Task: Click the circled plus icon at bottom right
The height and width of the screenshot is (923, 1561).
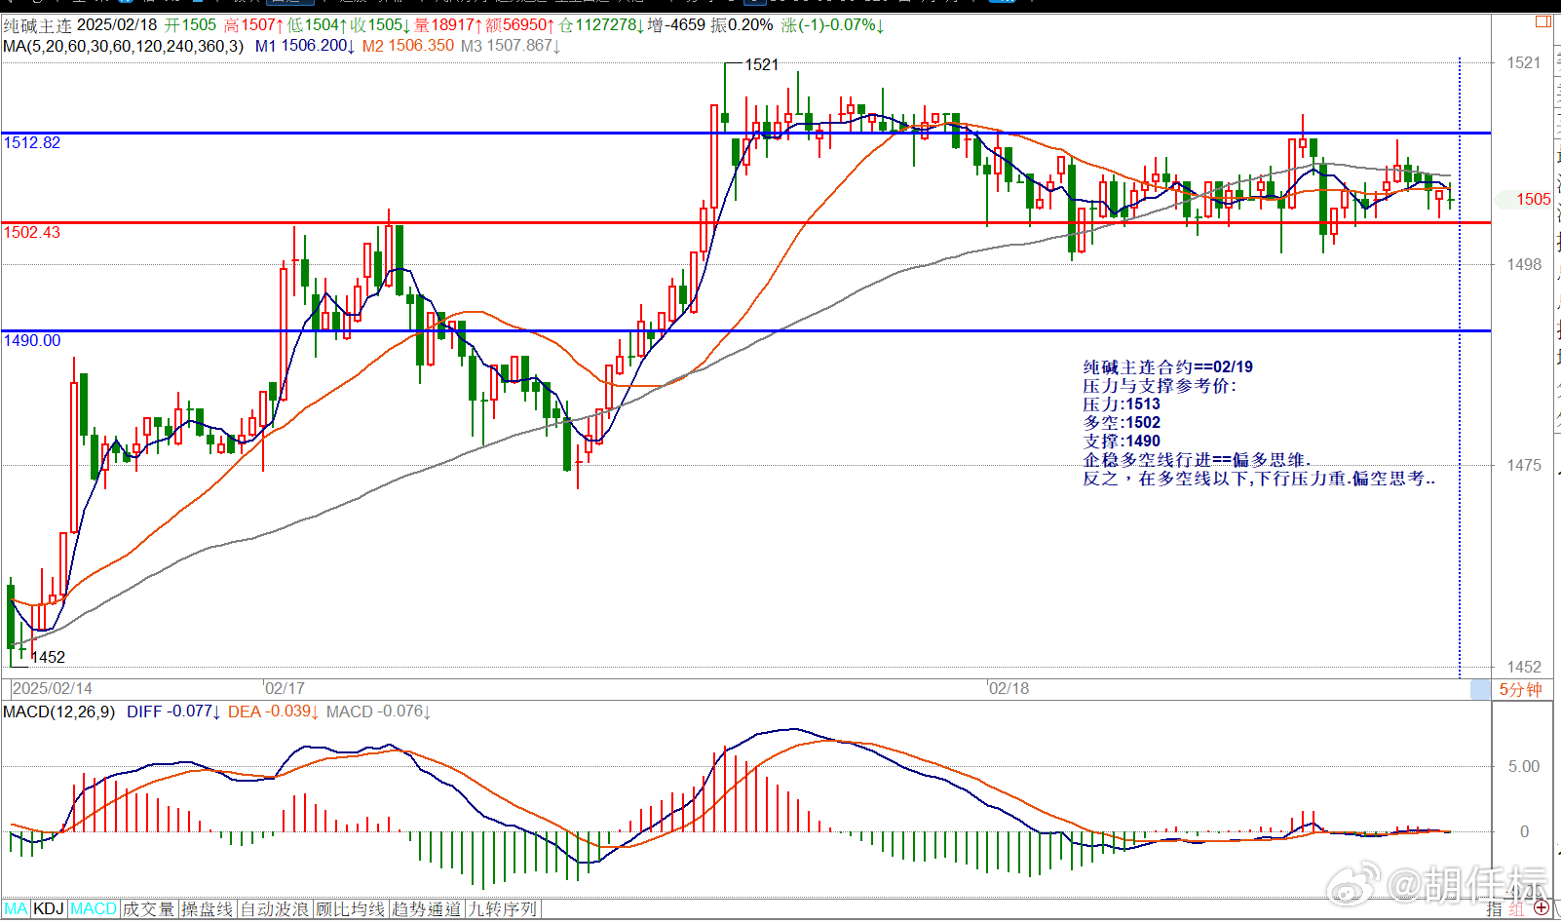Action: [1541, 908]
